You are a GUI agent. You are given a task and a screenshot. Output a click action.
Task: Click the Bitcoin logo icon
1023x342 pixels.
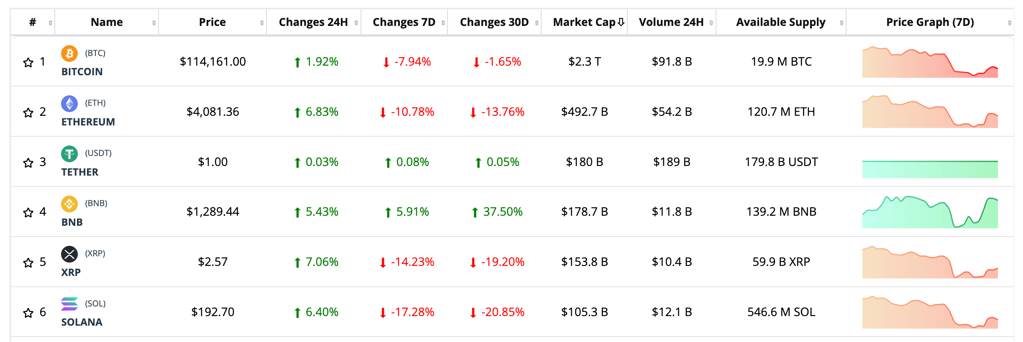click(x=69, y=54)
